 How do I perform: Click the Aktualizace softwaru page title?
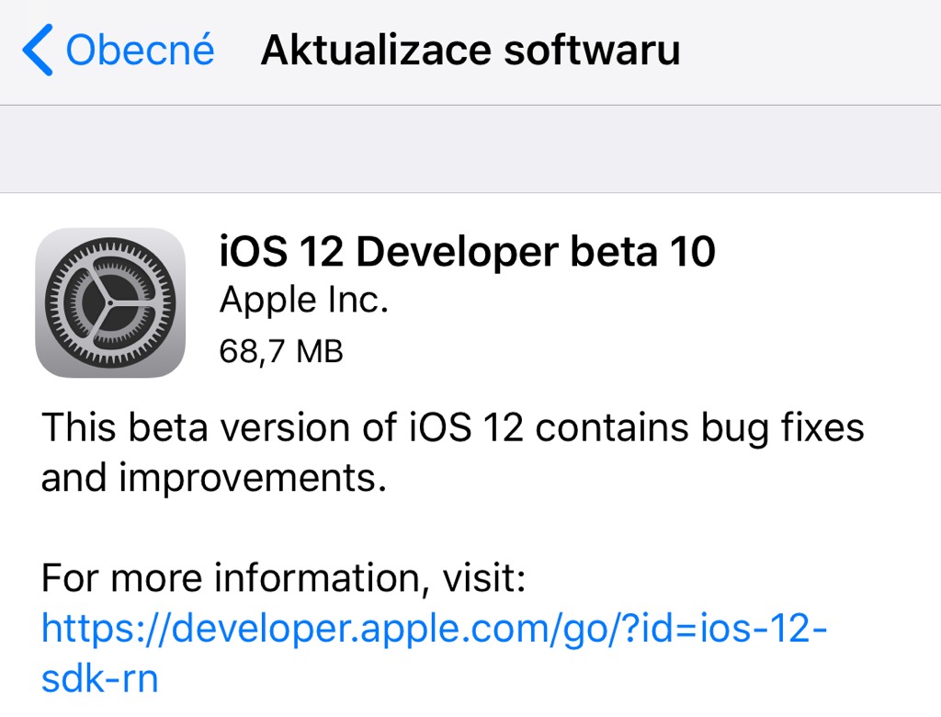[471, 50]
